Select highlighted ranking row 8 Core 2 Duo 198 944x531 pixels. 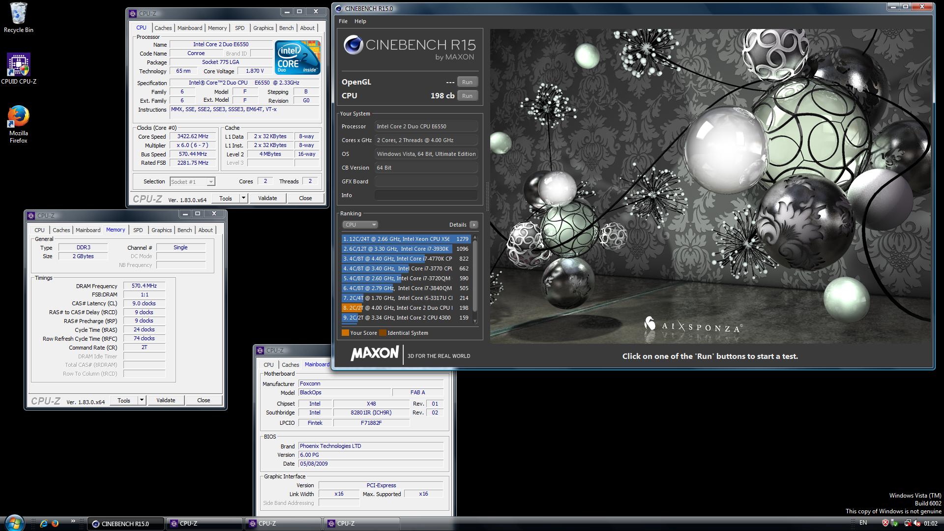pos(406,308)
